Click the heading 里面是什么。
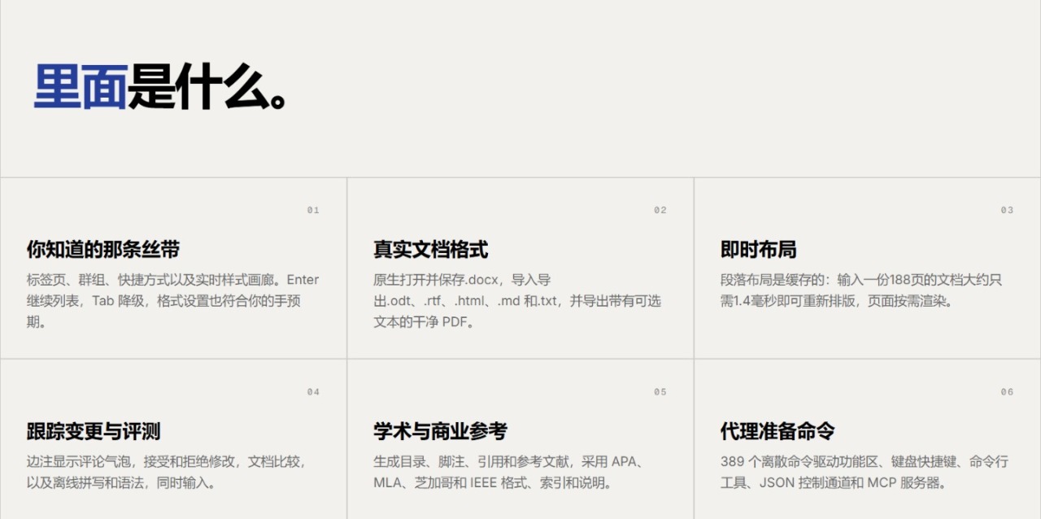 [x=161, y=85]
